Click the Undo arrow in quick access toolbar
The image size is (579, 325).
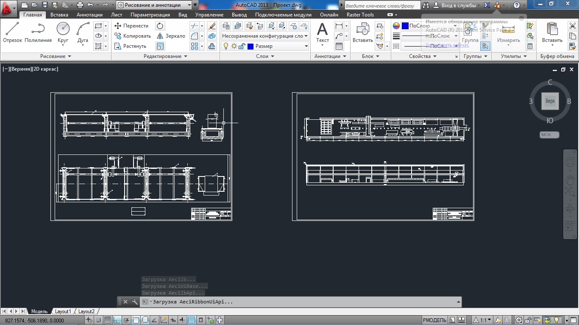click(90, 5)
